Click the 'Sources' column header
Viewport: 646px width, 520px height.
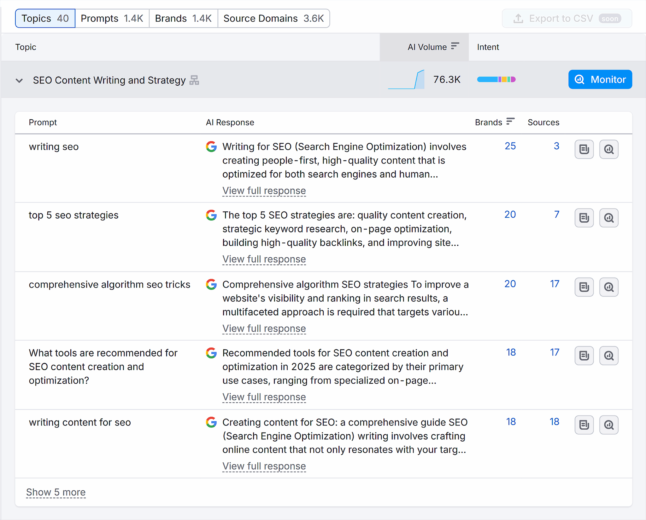[x=543, y=122]
